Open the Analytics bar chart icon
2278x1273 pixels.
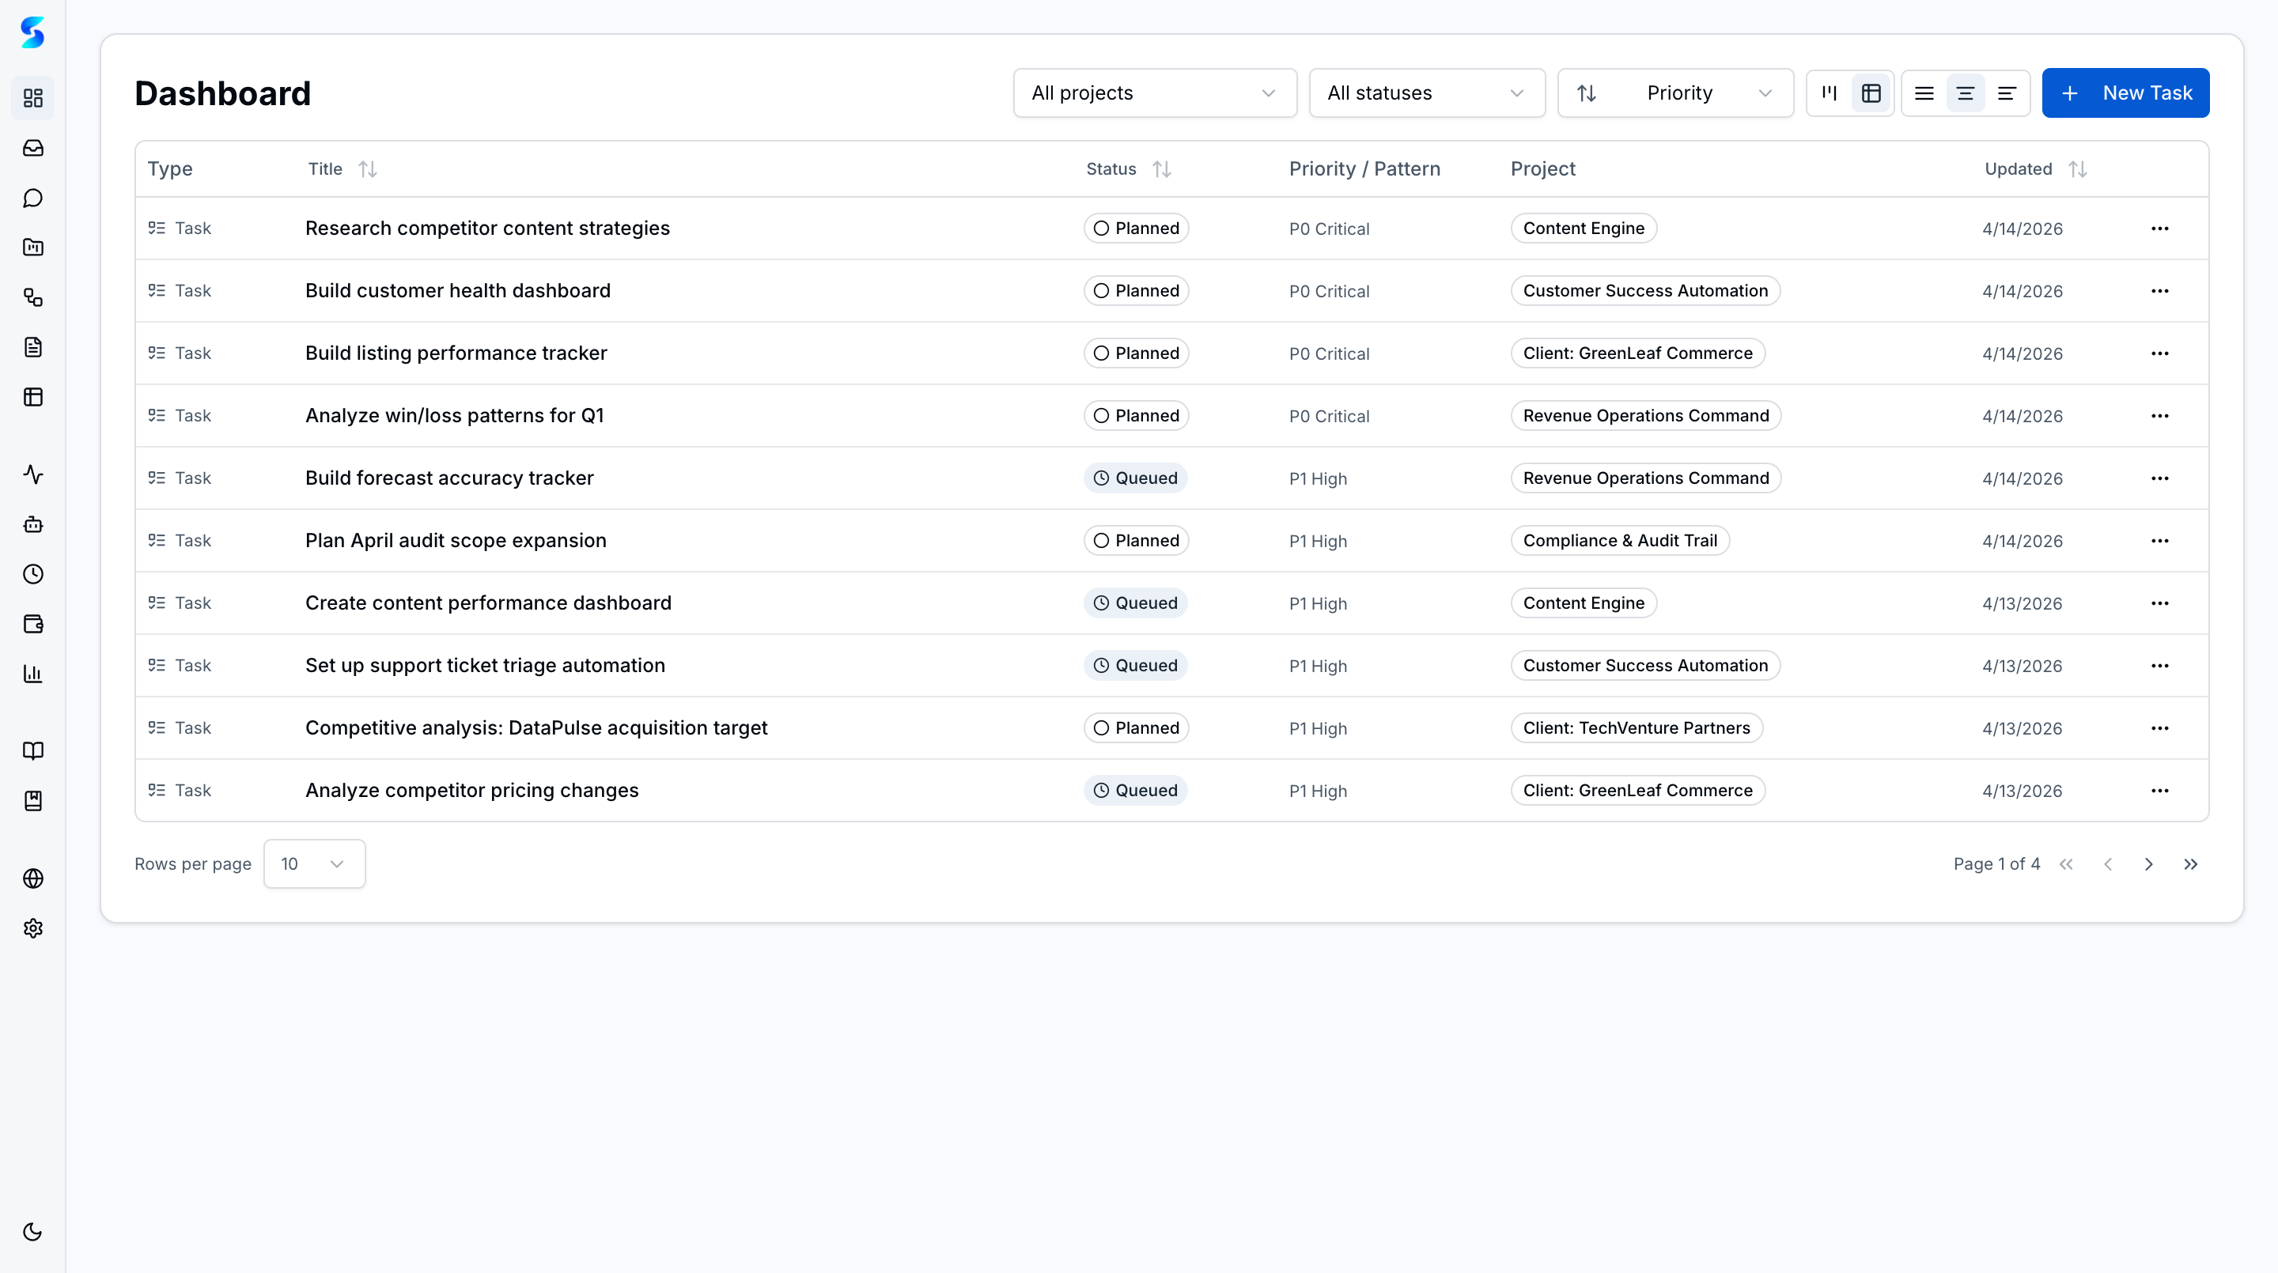(x=32, y=673)
